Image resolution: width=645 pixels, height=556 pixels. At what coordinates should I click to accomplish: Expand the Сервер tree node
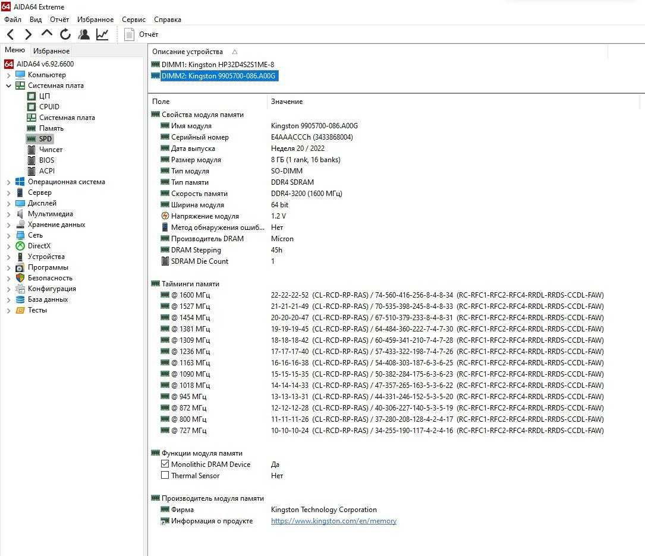coord(9,192)
